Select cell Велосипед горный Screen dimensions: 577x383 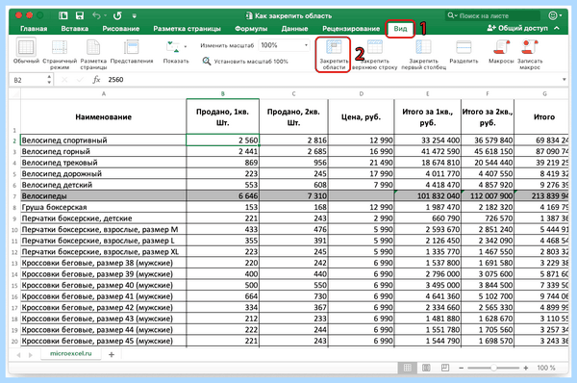pyautogui.click(x=104, y=151)
